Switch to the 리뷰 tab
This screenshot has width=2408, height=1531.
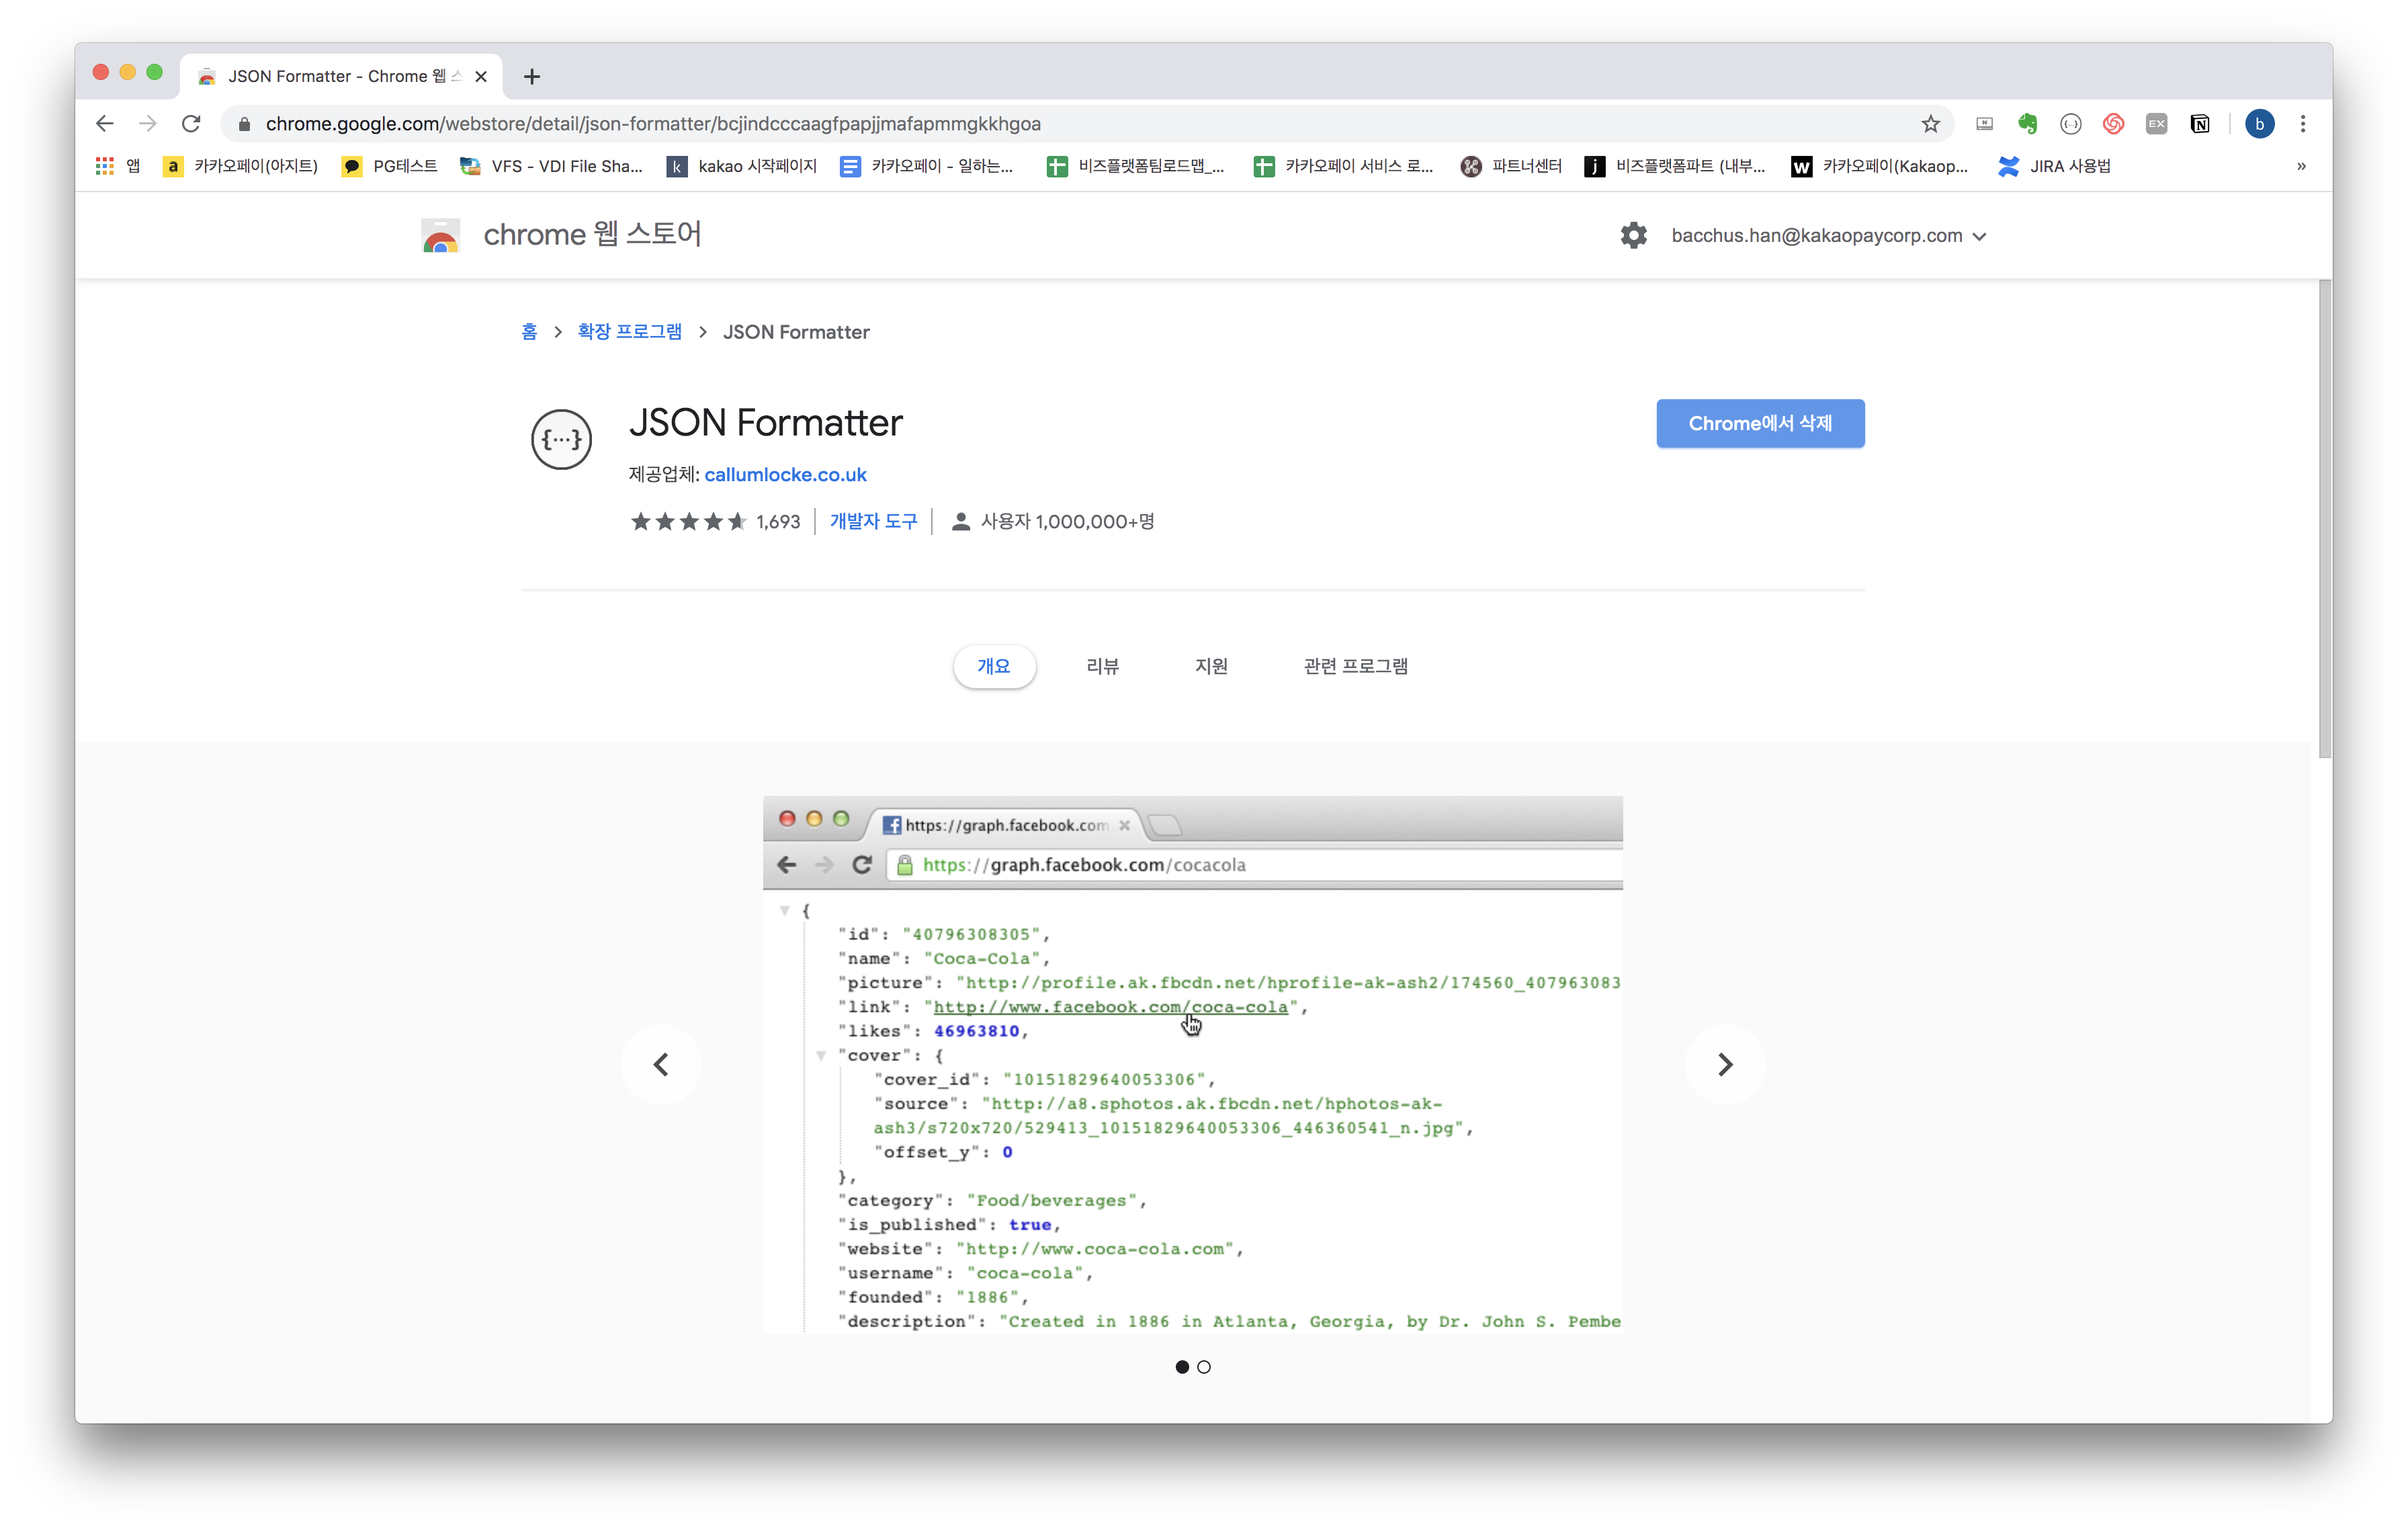click(1102, 667)
